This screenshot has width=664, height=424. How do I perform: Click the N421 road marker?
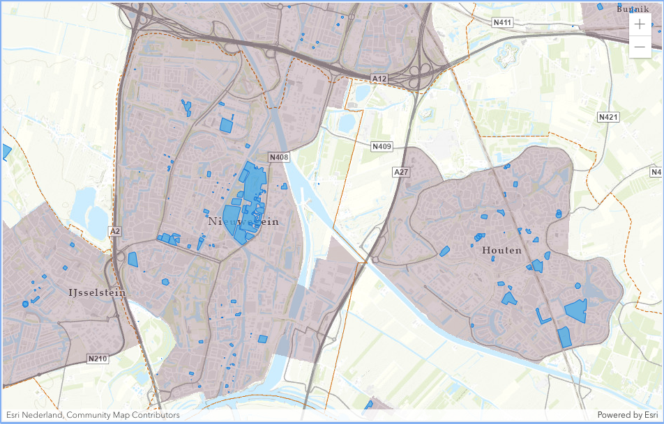(608, 117)
